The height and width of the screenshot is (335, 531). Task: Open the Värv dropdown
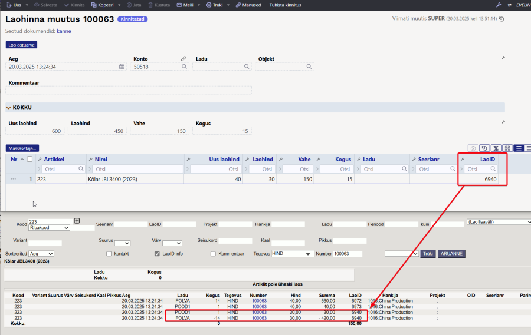[x=172, y=243]
